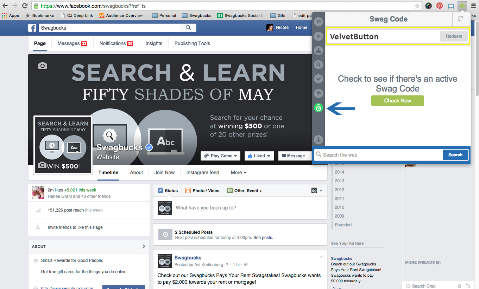Click the See posts link
This screenshot has height=289, width=479.
[x=263, y=238]
